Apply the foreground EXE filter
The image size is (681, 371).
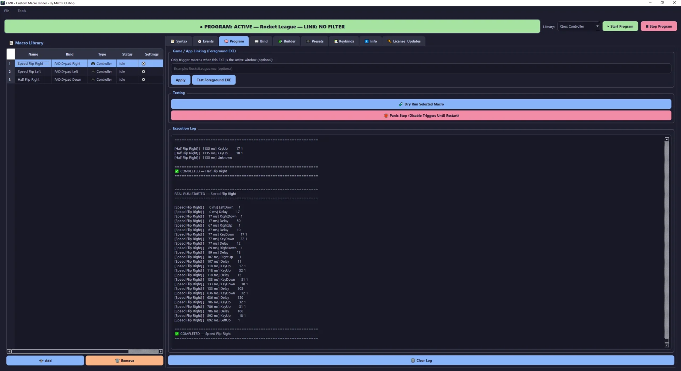tap(181, 80)
